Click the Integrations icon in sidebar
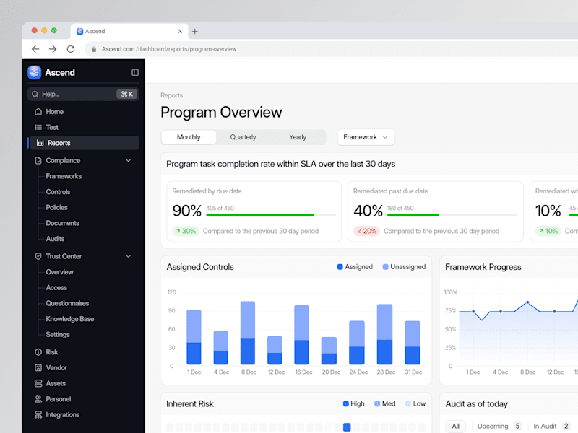The image size is (578, 433). 38,414
